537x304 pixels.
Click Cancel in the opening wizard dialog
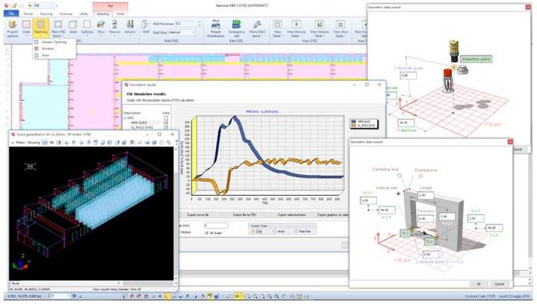tap(499, 284)
